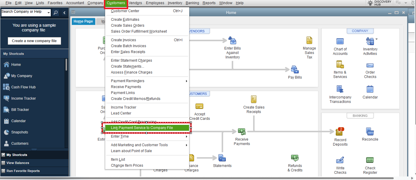Open Accept Credit Cards icon
Screen dimensions: 416x180
coord(199,106)
